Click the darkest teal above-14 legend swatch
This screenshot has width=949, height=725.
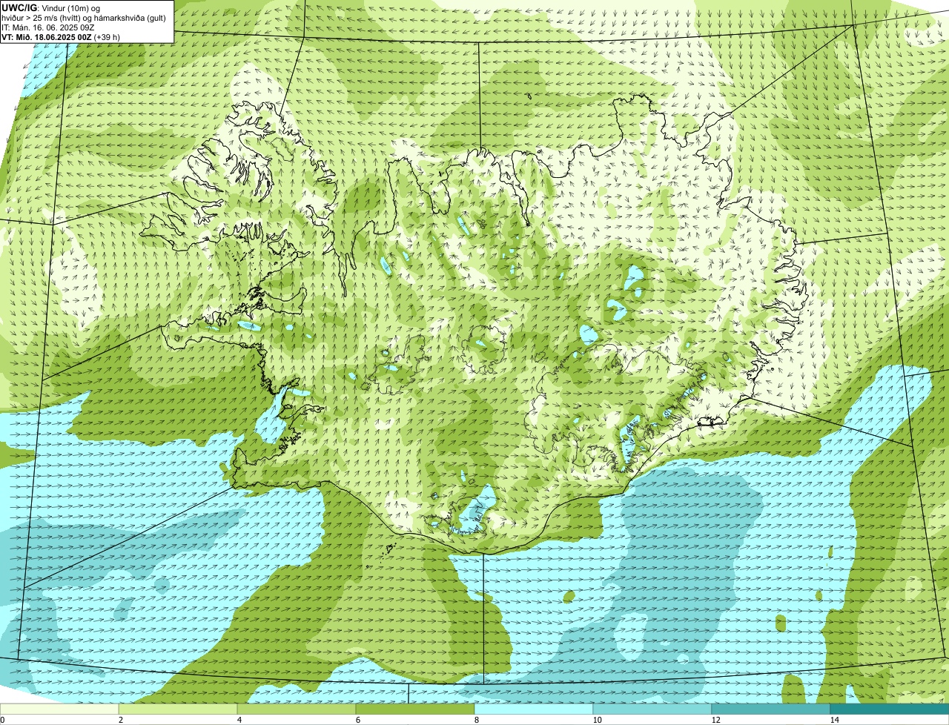coord(890,709)
